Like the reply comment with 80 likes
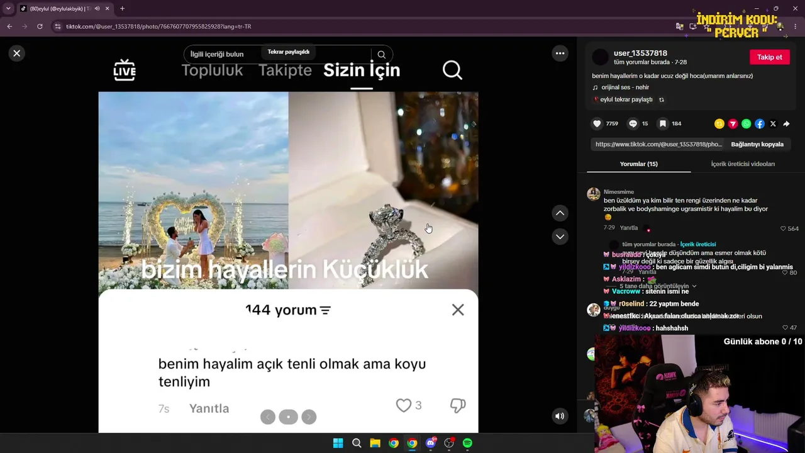The width and height of the screenshot is (805, 453). [785, 272]
